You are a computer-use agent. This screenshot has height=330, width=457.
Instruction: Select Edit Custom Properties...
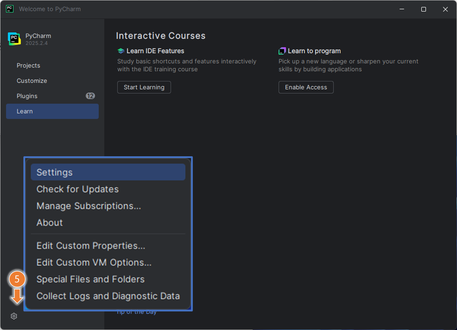(108, 246)
